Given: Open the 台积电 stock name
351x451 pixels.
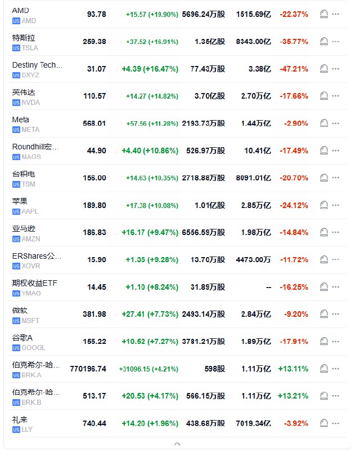Looking at the screenshot, I should coord(24,174).
